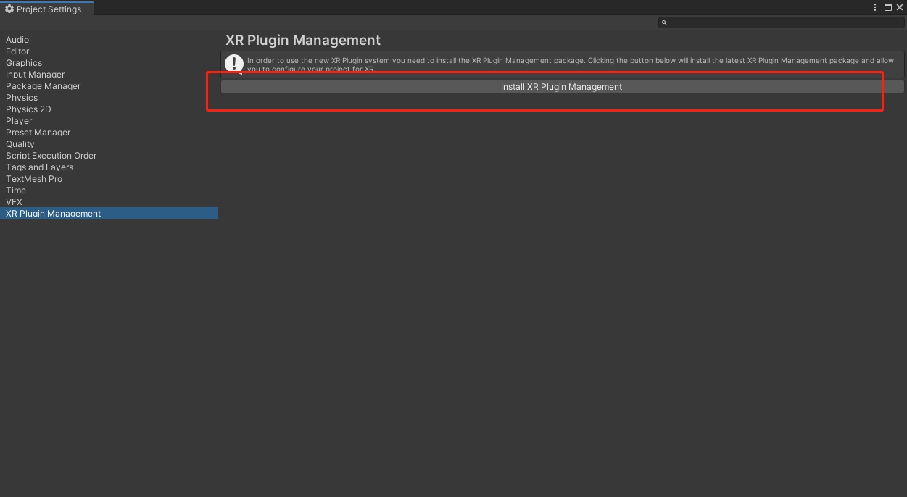Click the warning exclamation icon

233,64
